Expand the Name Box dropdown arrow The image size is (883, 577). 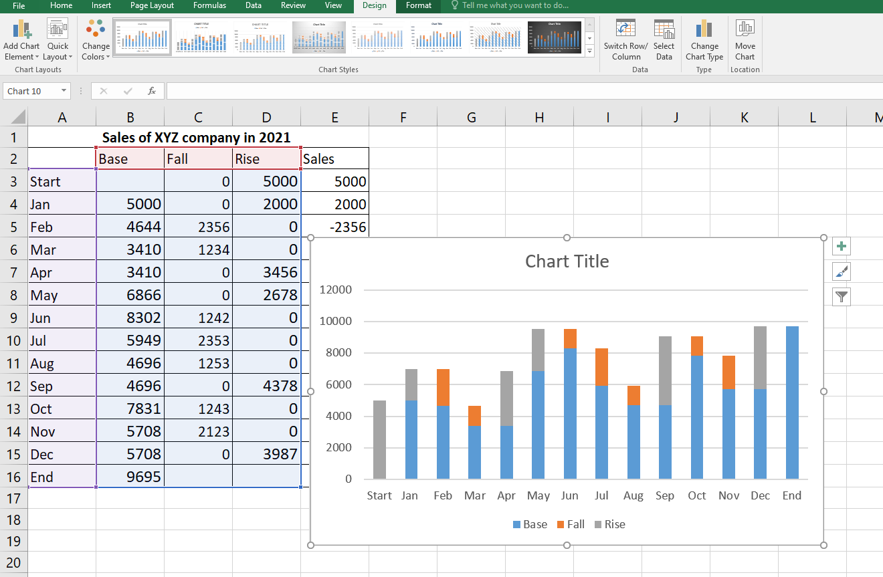[x=64, y=91]
